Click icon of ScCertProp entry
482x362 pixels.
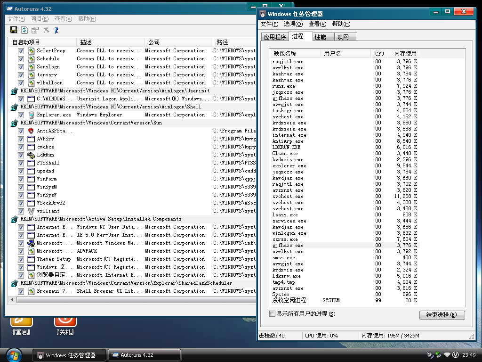click(31, 50)
